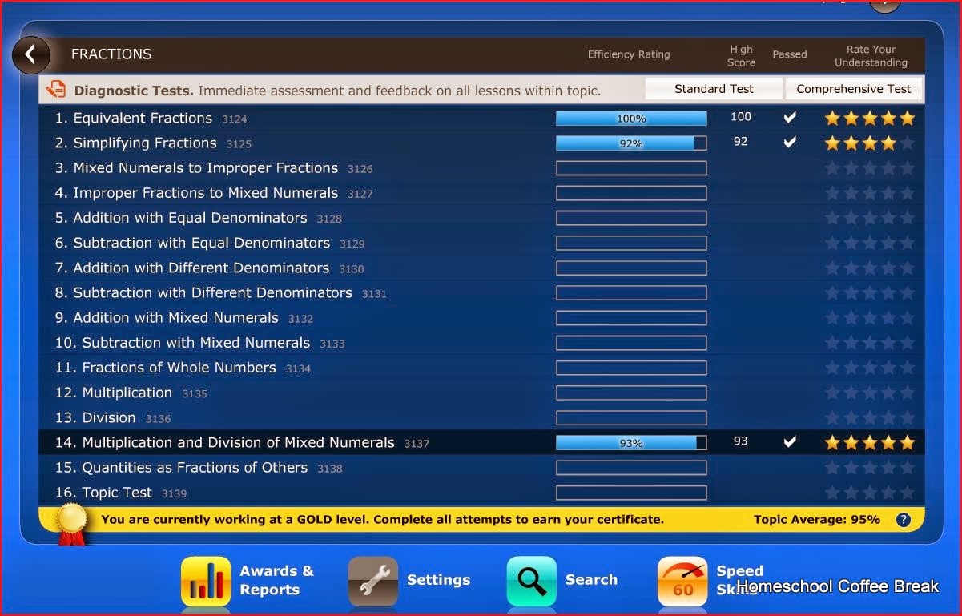The height and width of the screenshot is (616, 962).
Task: Open Speed Skills speedometer icon
Action: [x=682, y=581]
